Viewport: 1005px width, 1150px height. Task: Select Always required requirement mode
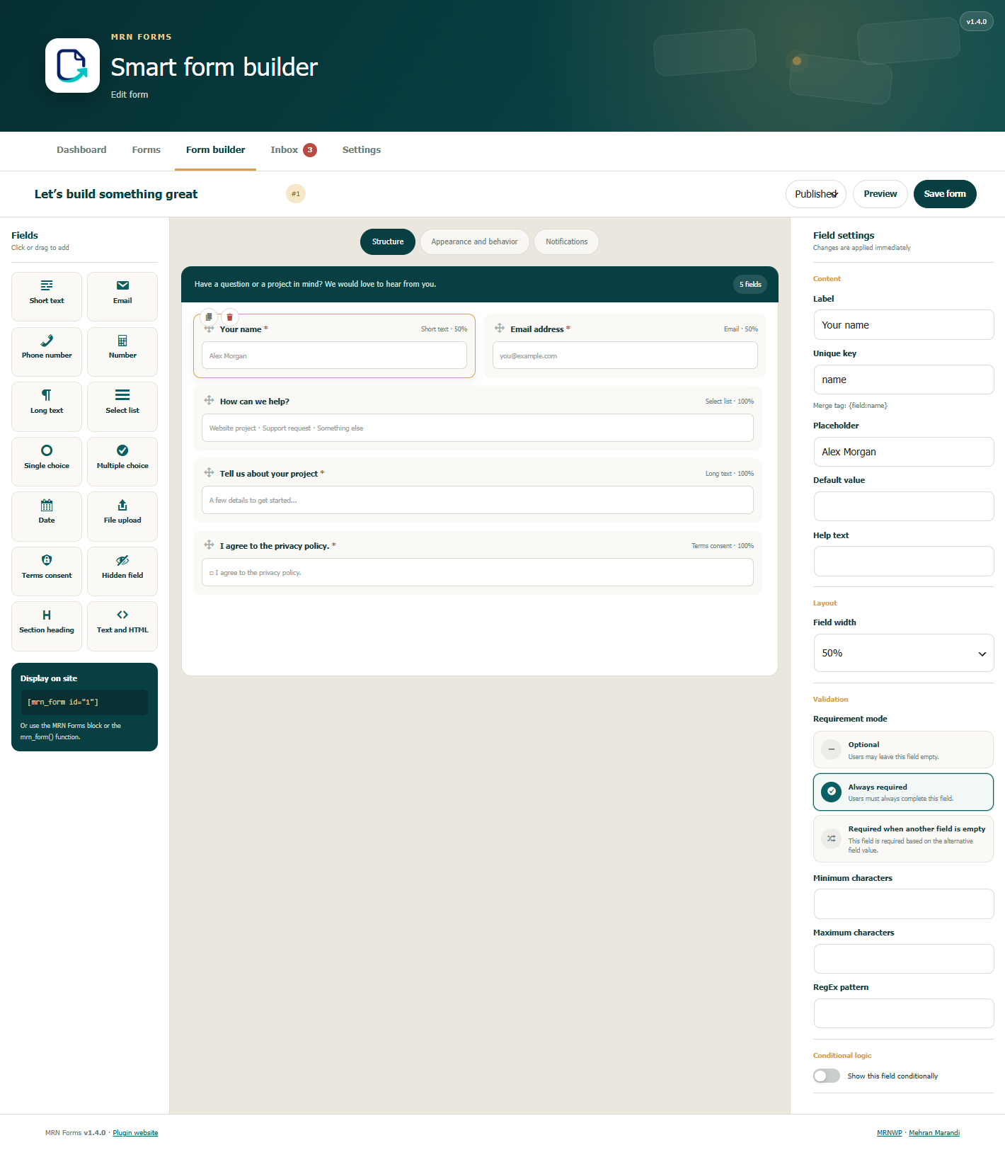[903, 792]
